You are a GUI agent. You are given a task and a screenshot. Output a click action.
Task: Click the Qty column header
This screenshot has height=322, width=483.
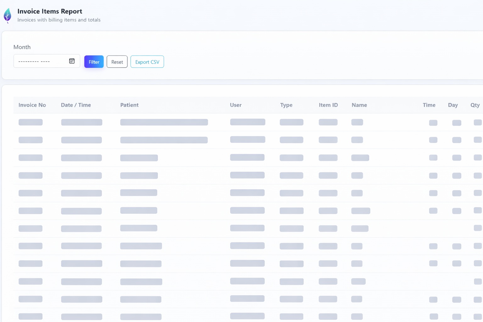click(475, 105)
